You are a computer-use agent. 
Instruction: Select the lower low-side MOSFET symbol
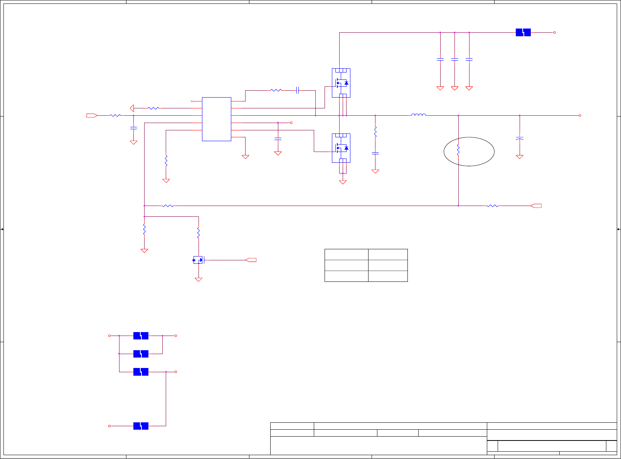[341, 148]
